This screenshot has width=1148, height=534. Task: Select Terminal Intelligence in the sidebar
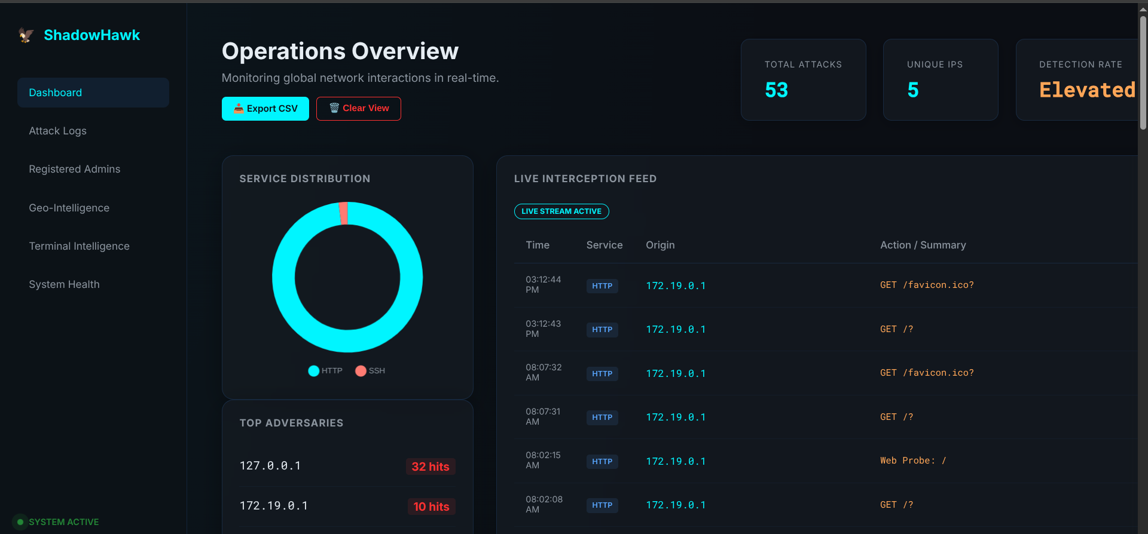tap(80, 246)
